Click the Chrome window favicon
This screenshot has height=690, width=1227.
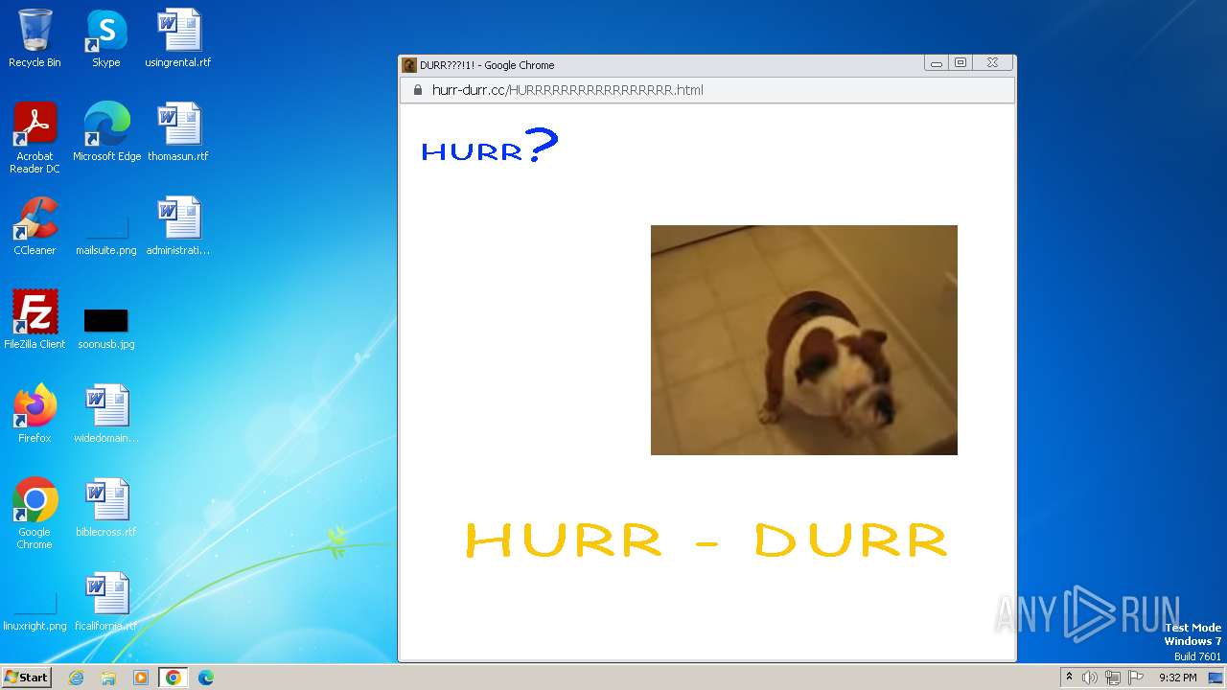click(x=409, y=65)
